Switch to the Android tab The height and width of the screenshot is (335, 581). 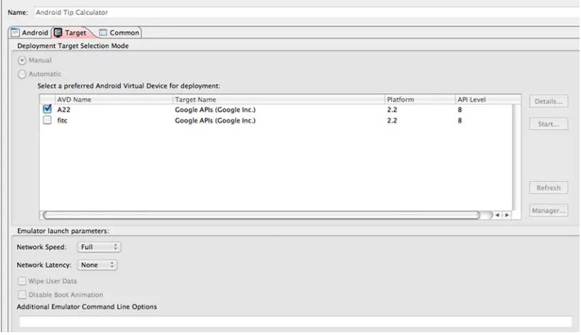(30, 33)
